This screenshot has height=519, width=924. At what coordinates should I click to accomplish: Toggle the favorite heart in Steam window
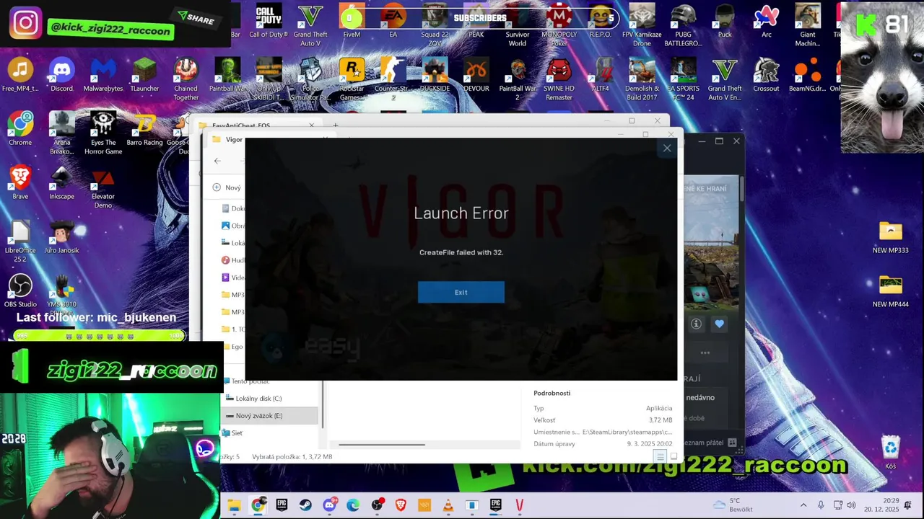point(719,324)
